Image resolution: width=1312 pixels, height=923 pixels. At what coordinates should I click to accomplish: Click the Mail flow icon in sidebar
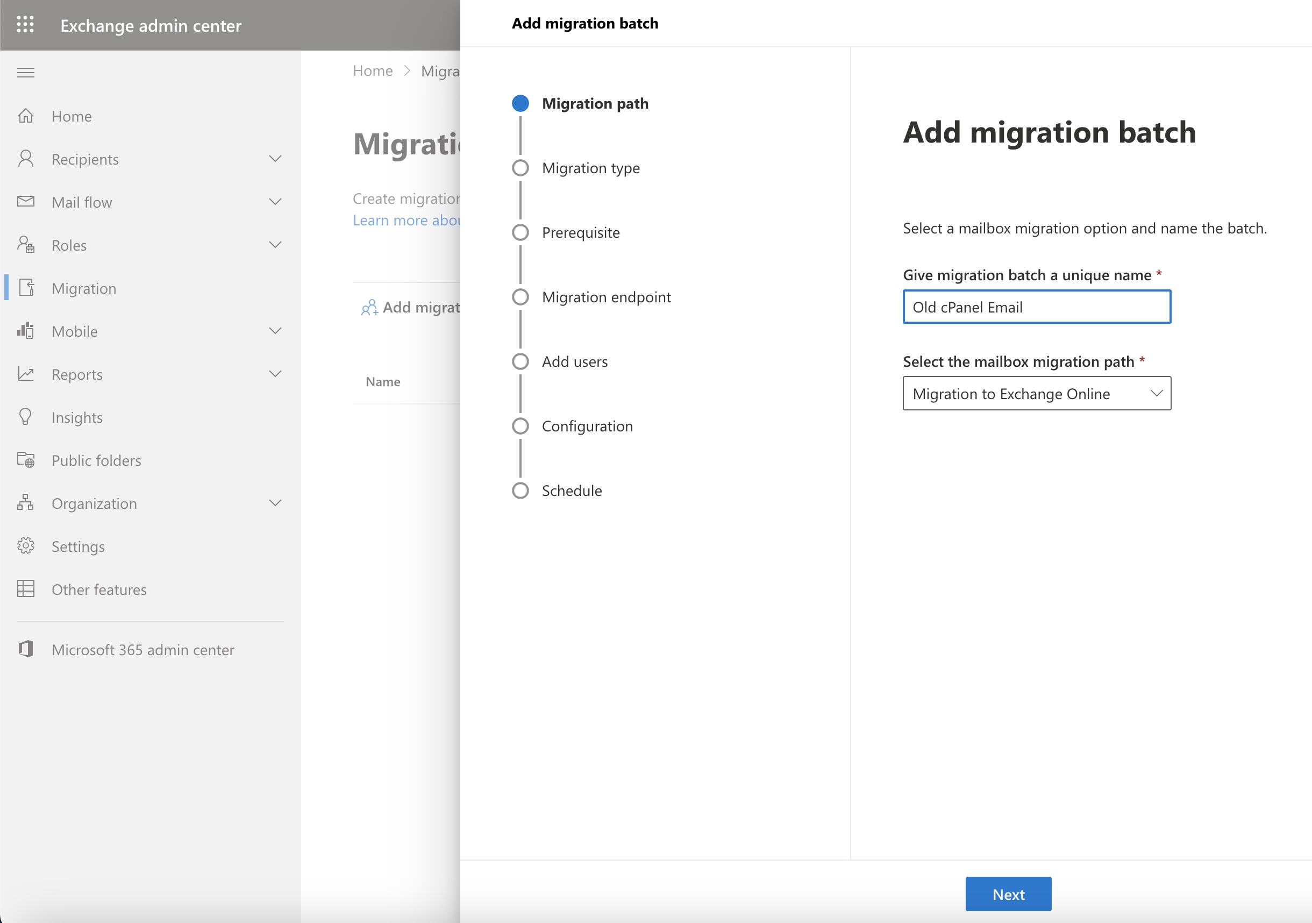[27, 201]
